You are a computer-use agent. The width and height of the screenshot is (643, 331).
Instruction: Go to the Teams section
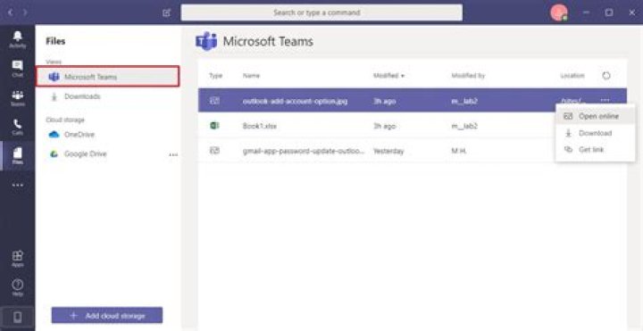[x=18, y=98]
